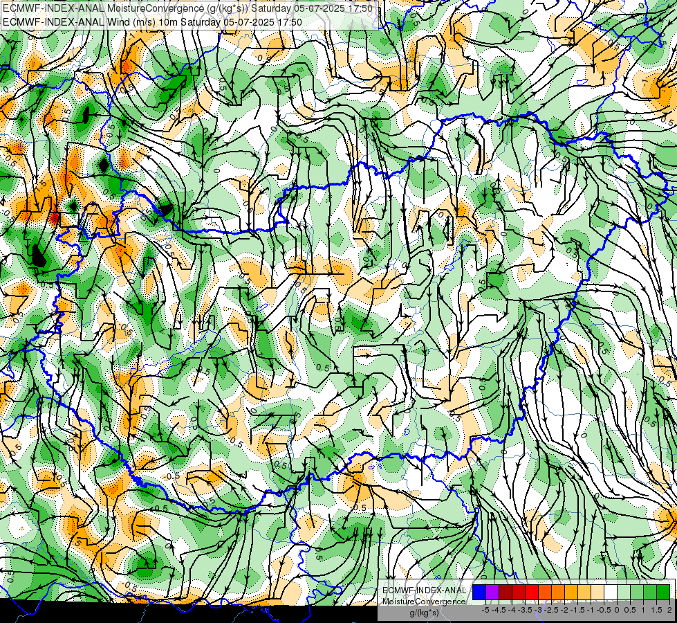Click the MoistureConvergence title line at top
This screenshot has height=623, width=677.
(x=187, y=8)
